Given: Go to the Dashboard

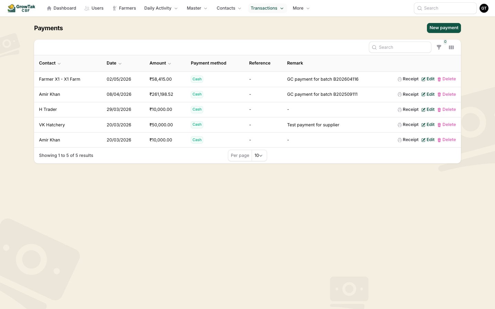Looking at the screenshot, I should 62,8.
